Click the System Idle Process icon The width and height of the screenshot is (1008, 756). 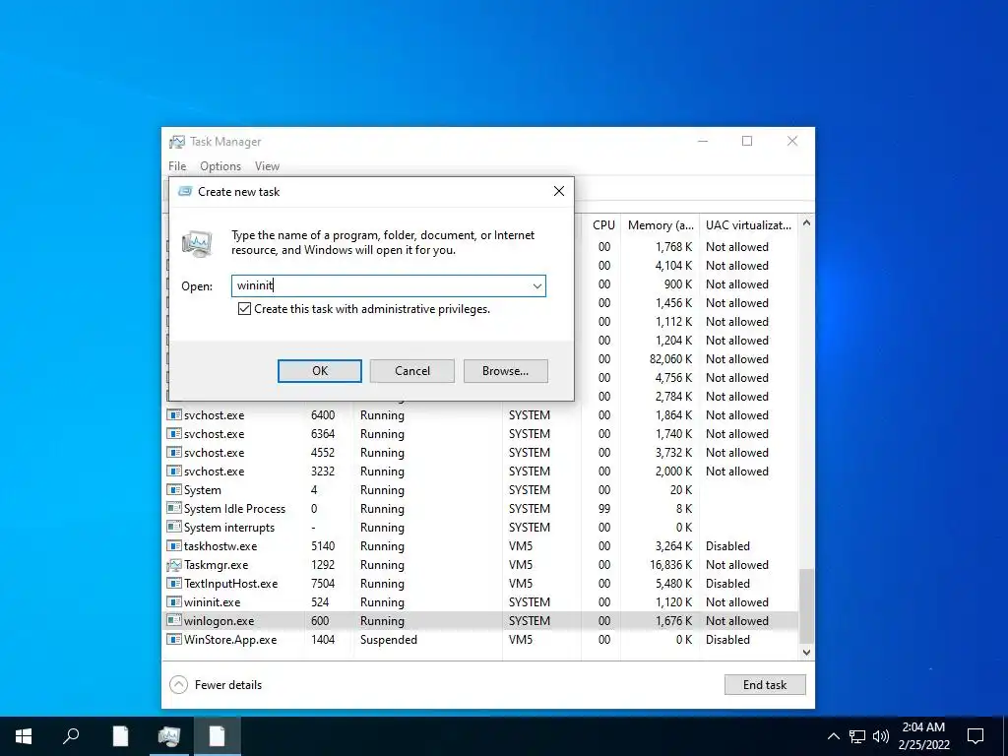coord(173,509)
